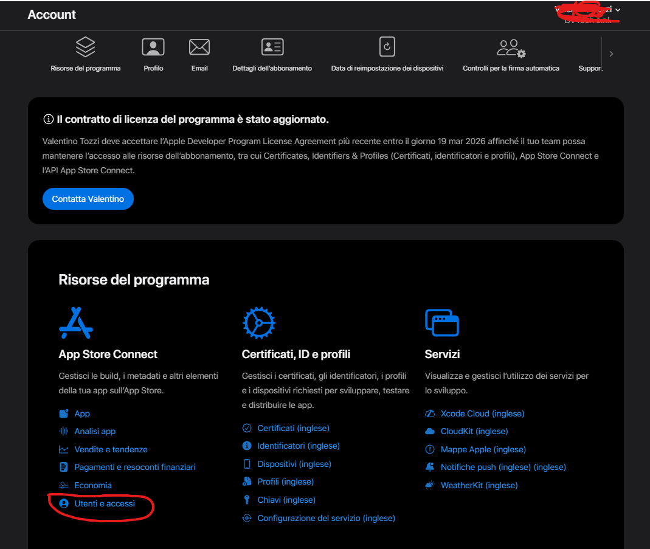Click the info icon in license notice
650x549 pixels.
click(48, 119)
